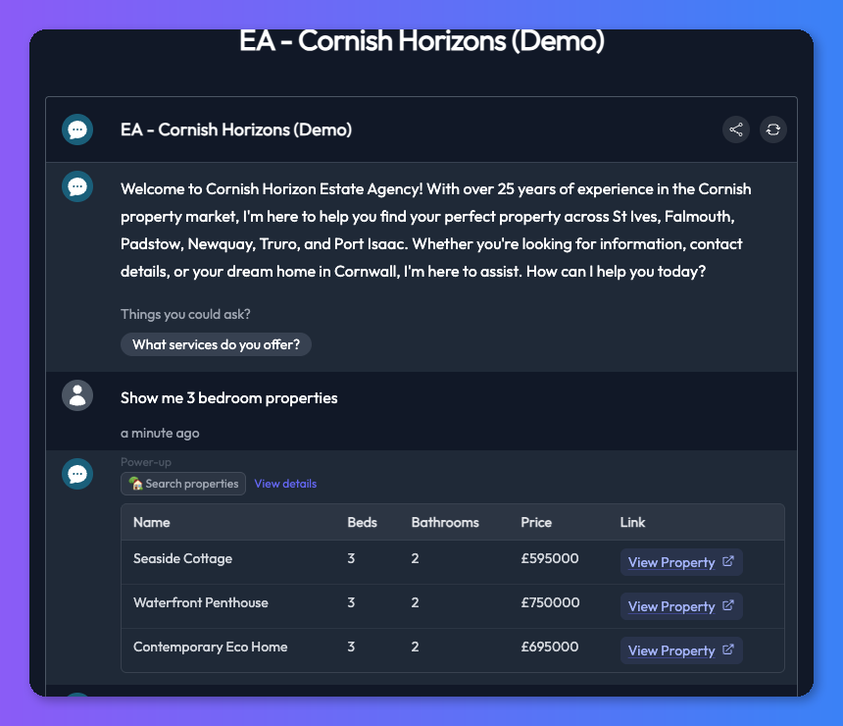Click the 'Bathrooms' column header
Viewport: 843px width, 726px height.
tap(445, 523)
